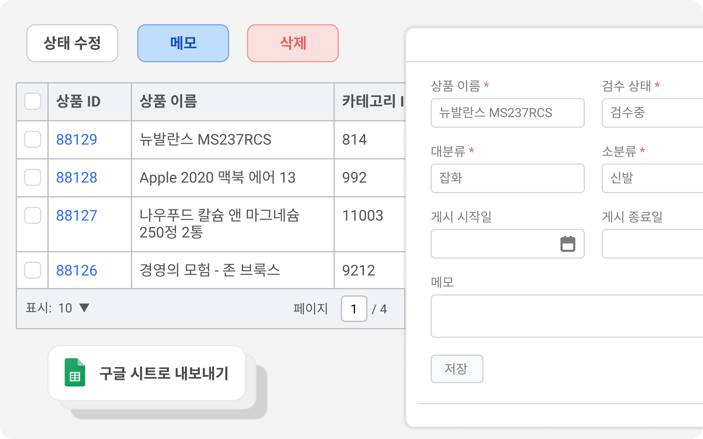Open product ID link 88129

tap(77, 140)
